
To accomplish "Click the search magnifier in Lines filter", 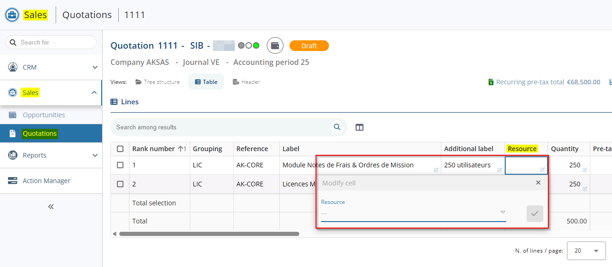I will 337,127.
